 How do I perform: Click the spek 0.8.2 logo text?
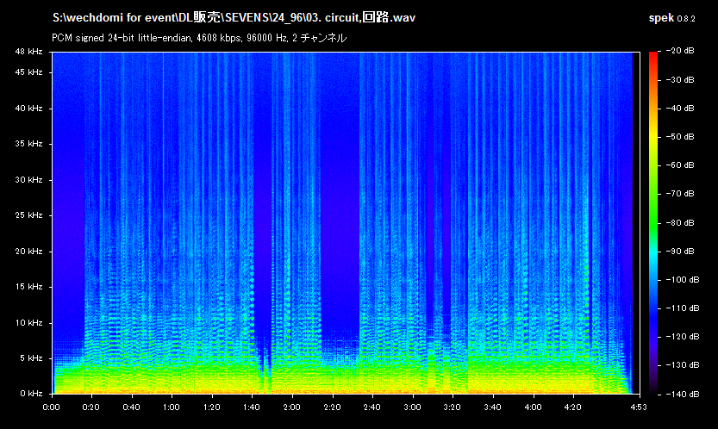point(671,18)
